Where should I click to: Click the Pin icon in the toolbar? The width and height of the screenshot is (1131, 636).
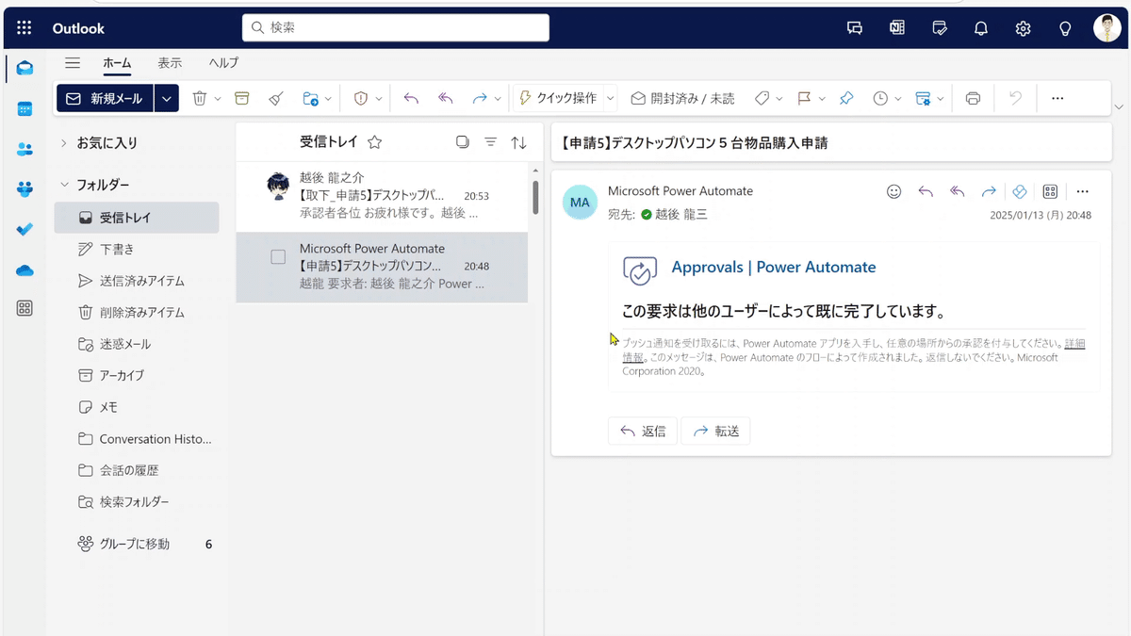(846, 98)
